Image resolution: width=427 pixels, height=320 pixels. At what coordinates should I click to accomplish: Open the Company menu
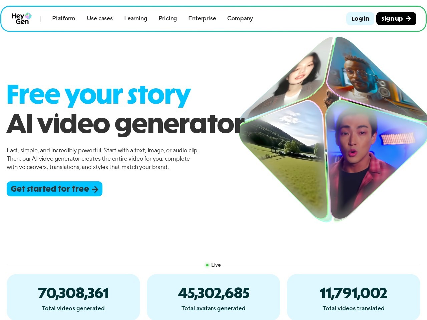(x=240, y=18)
